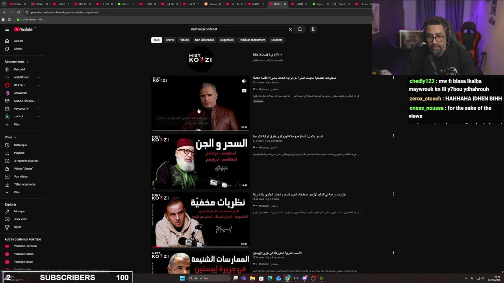Start voice search with the microphone icon

(313, 29)
